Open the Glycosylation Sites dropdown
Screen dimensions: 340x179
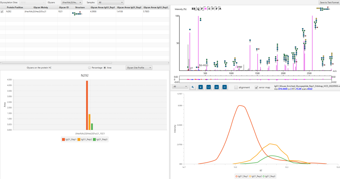tap(32, 2)
